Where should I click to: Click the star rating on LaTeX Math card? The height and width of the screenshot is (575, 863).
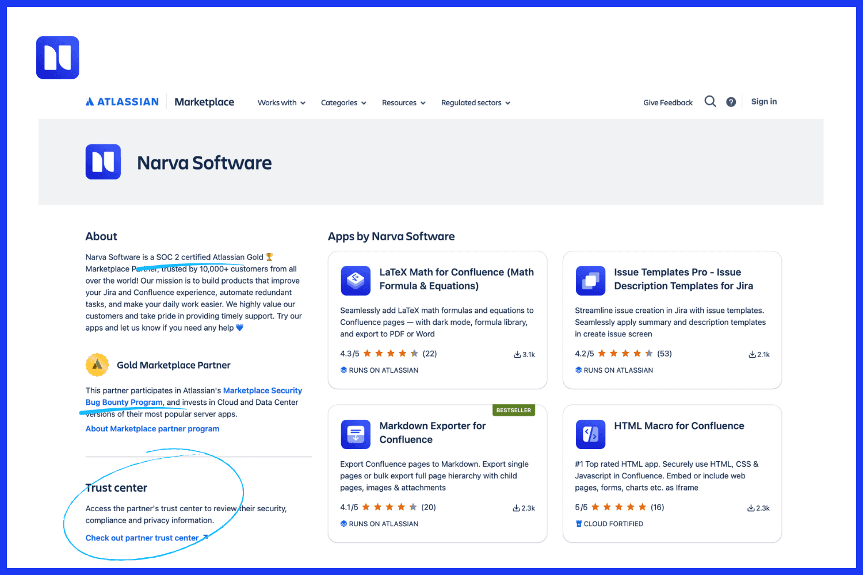pyautogui.click(x=391, y=353)
